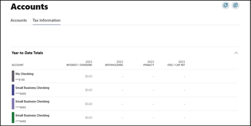Collapse the Year-to-Date Totals section
Viewport: 251px width, 126px height.
click(x=236, y=53)
